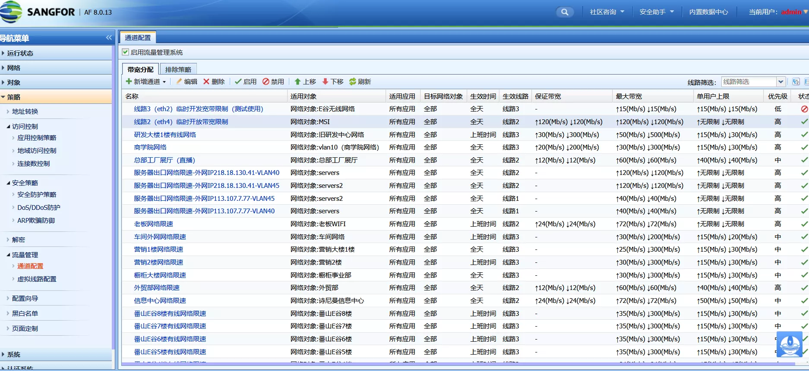809x371 pixels.
Task: Select 虚拟线路配置 in the sidebar
Action: (x=37, y=279)
